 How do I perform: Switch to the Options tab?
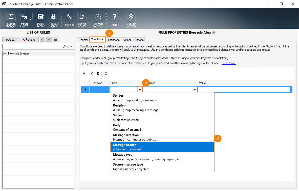(139, 40)
